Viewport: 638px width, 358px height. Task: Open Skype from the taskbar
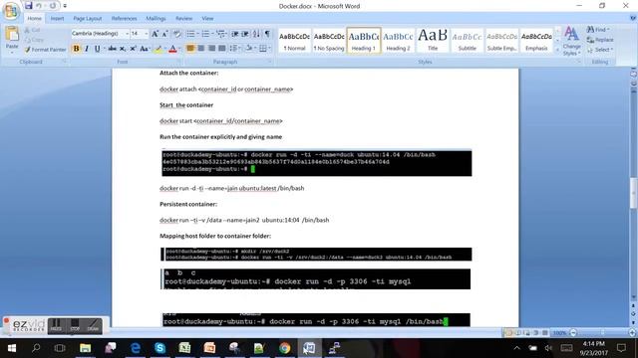click(x=159, y=348)
